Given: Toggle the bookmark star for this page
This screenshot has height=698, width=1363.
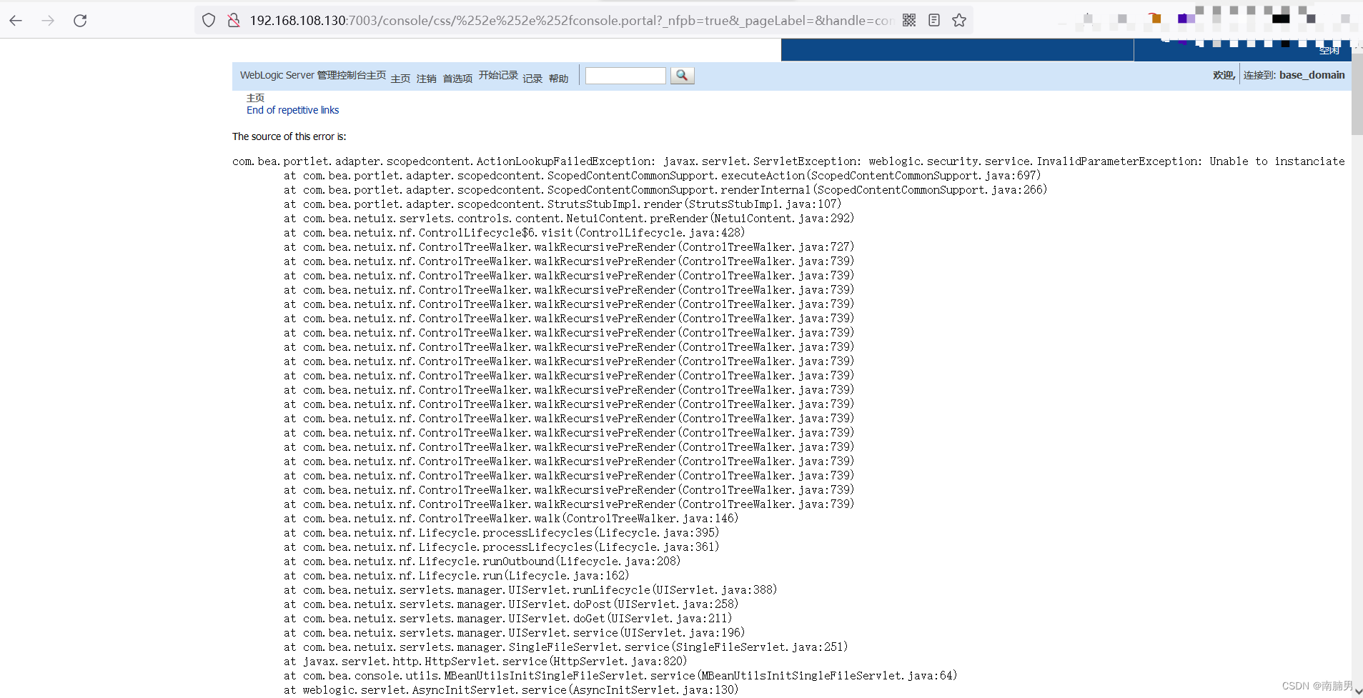Looking at the screenshot, I should 959,20.
